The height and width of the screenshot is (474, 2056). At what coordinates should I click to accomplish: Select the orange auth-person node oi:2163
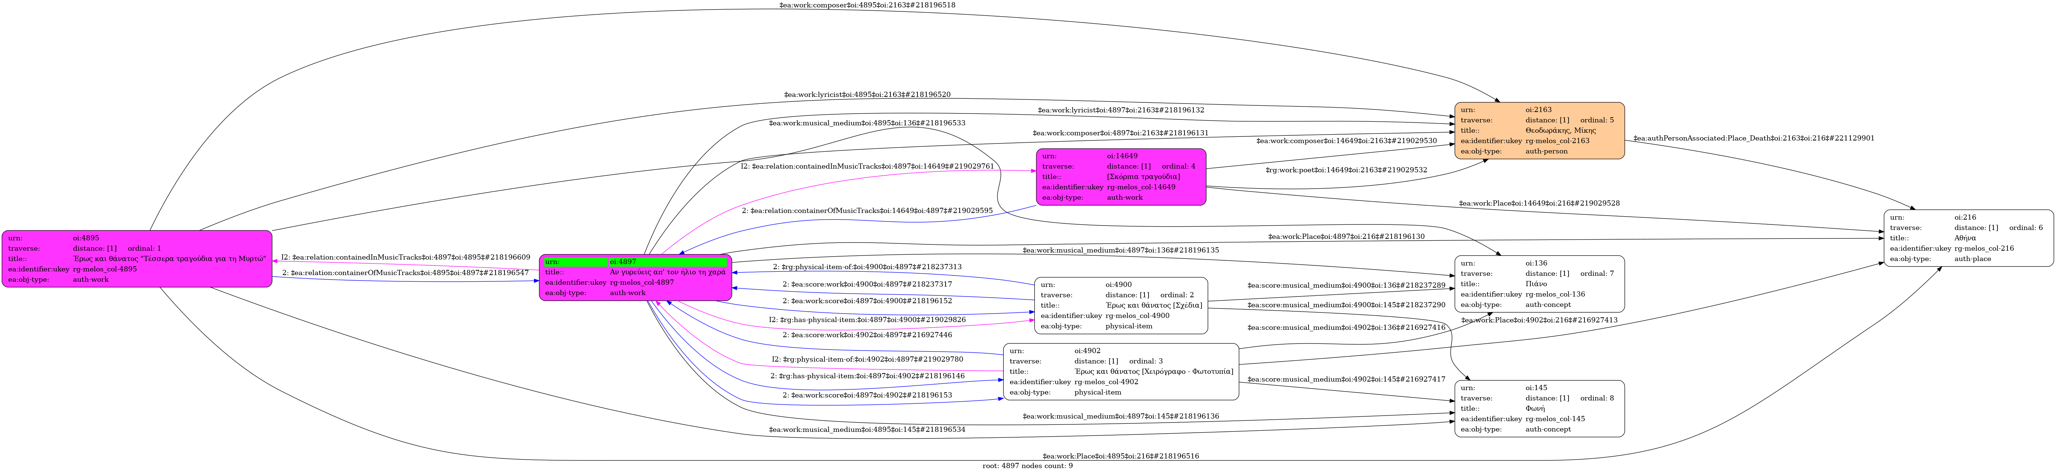pos(1539,131)
